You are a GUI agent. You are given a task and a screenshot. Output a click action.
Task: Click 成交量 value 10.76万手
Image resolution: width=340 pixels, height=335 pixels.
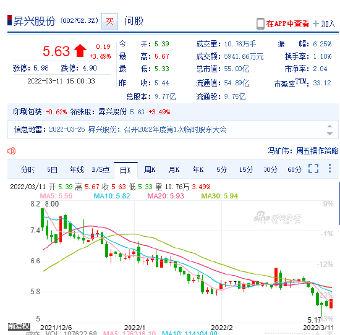[240, 44]
